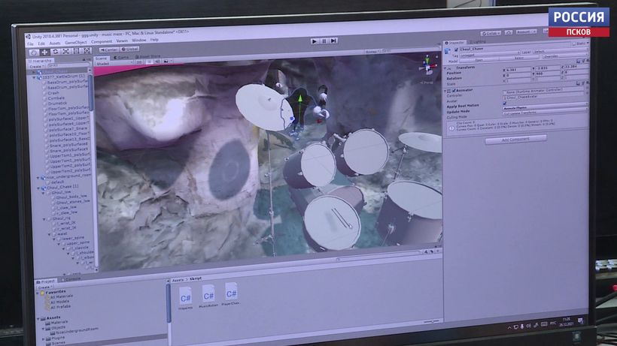
Task: Click the GameObject cube icon in Inspector
Action: [448, 51]
